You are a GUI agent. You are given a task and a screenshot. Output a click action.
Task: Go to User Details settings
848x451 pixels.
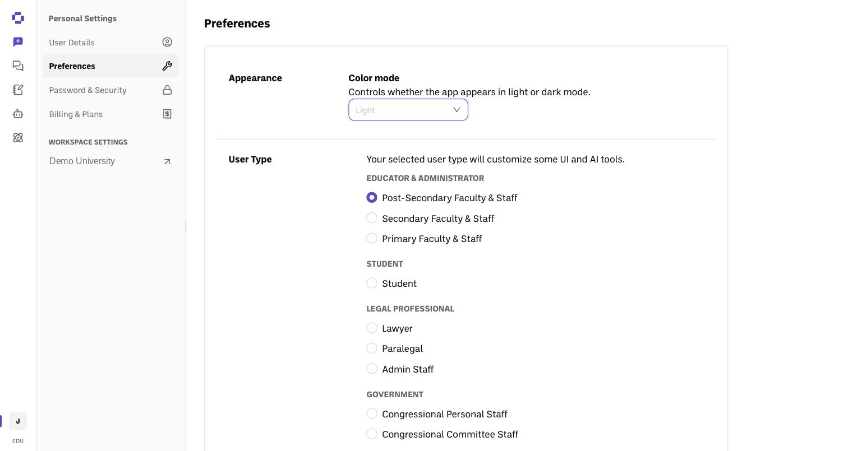[110, 43]
